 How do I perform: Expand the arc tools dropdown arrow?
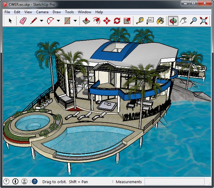[x=58, y=21]
